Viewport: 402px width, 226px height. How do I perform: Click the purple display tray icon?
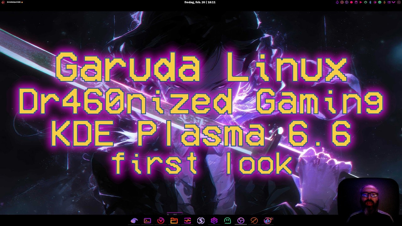pos(389,2)
